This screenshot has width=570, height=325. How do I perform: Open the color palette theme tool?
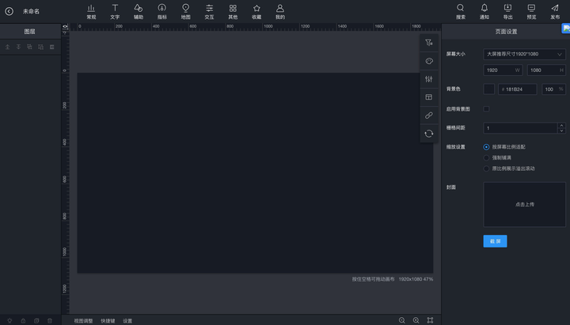coord(429,61)
